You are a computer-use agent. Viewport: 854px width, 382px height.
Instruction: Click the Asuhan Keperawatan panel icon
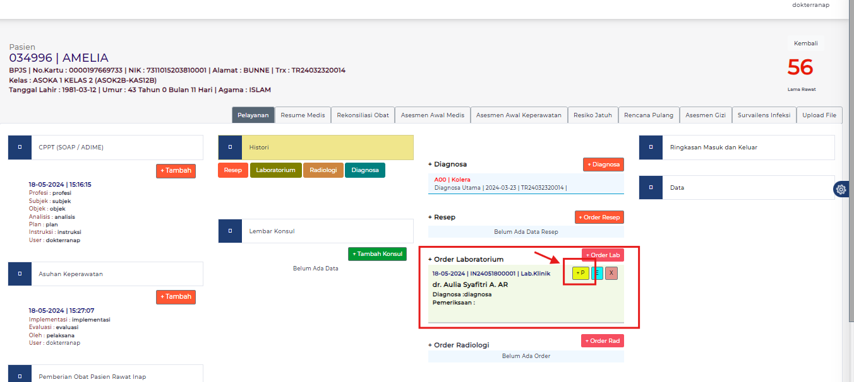(x=20, y=274)
